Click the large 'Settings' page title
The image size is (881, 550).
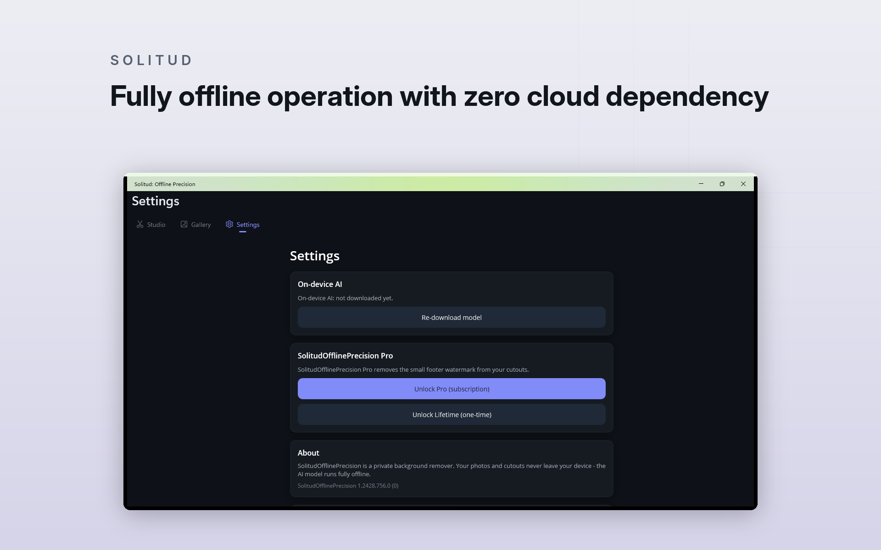[156, 201]
